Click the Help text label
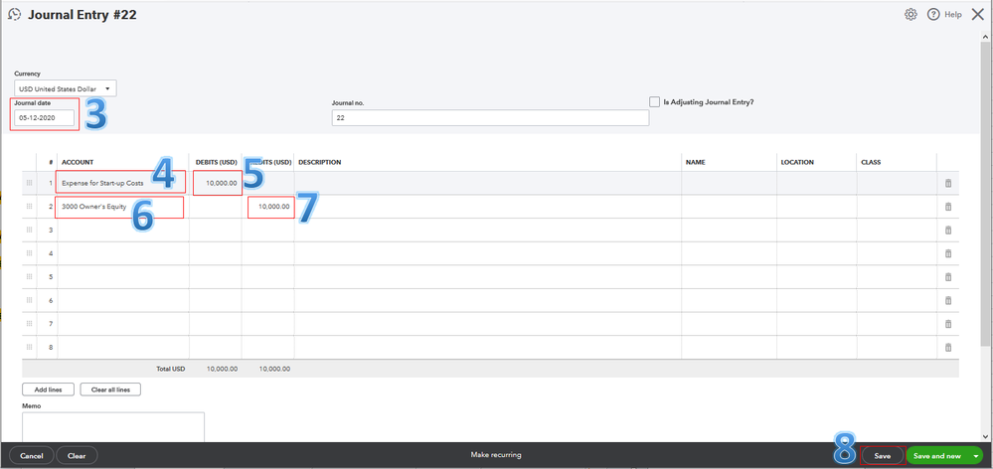This screenshot has height=469, width=993. click(953, 15)
